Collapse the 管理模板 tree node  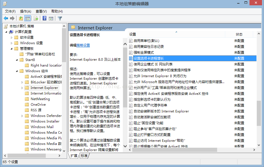pos(11,49)
